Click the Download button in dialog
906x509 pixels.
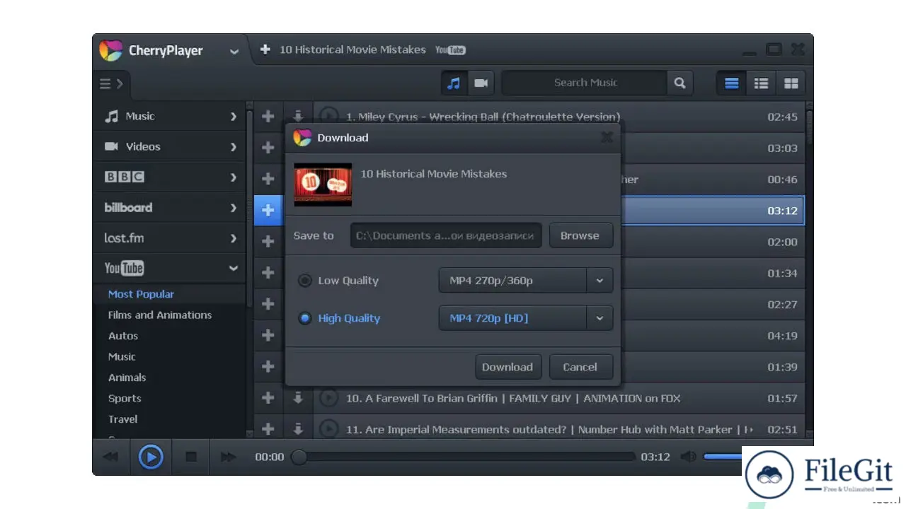point(508,367)
